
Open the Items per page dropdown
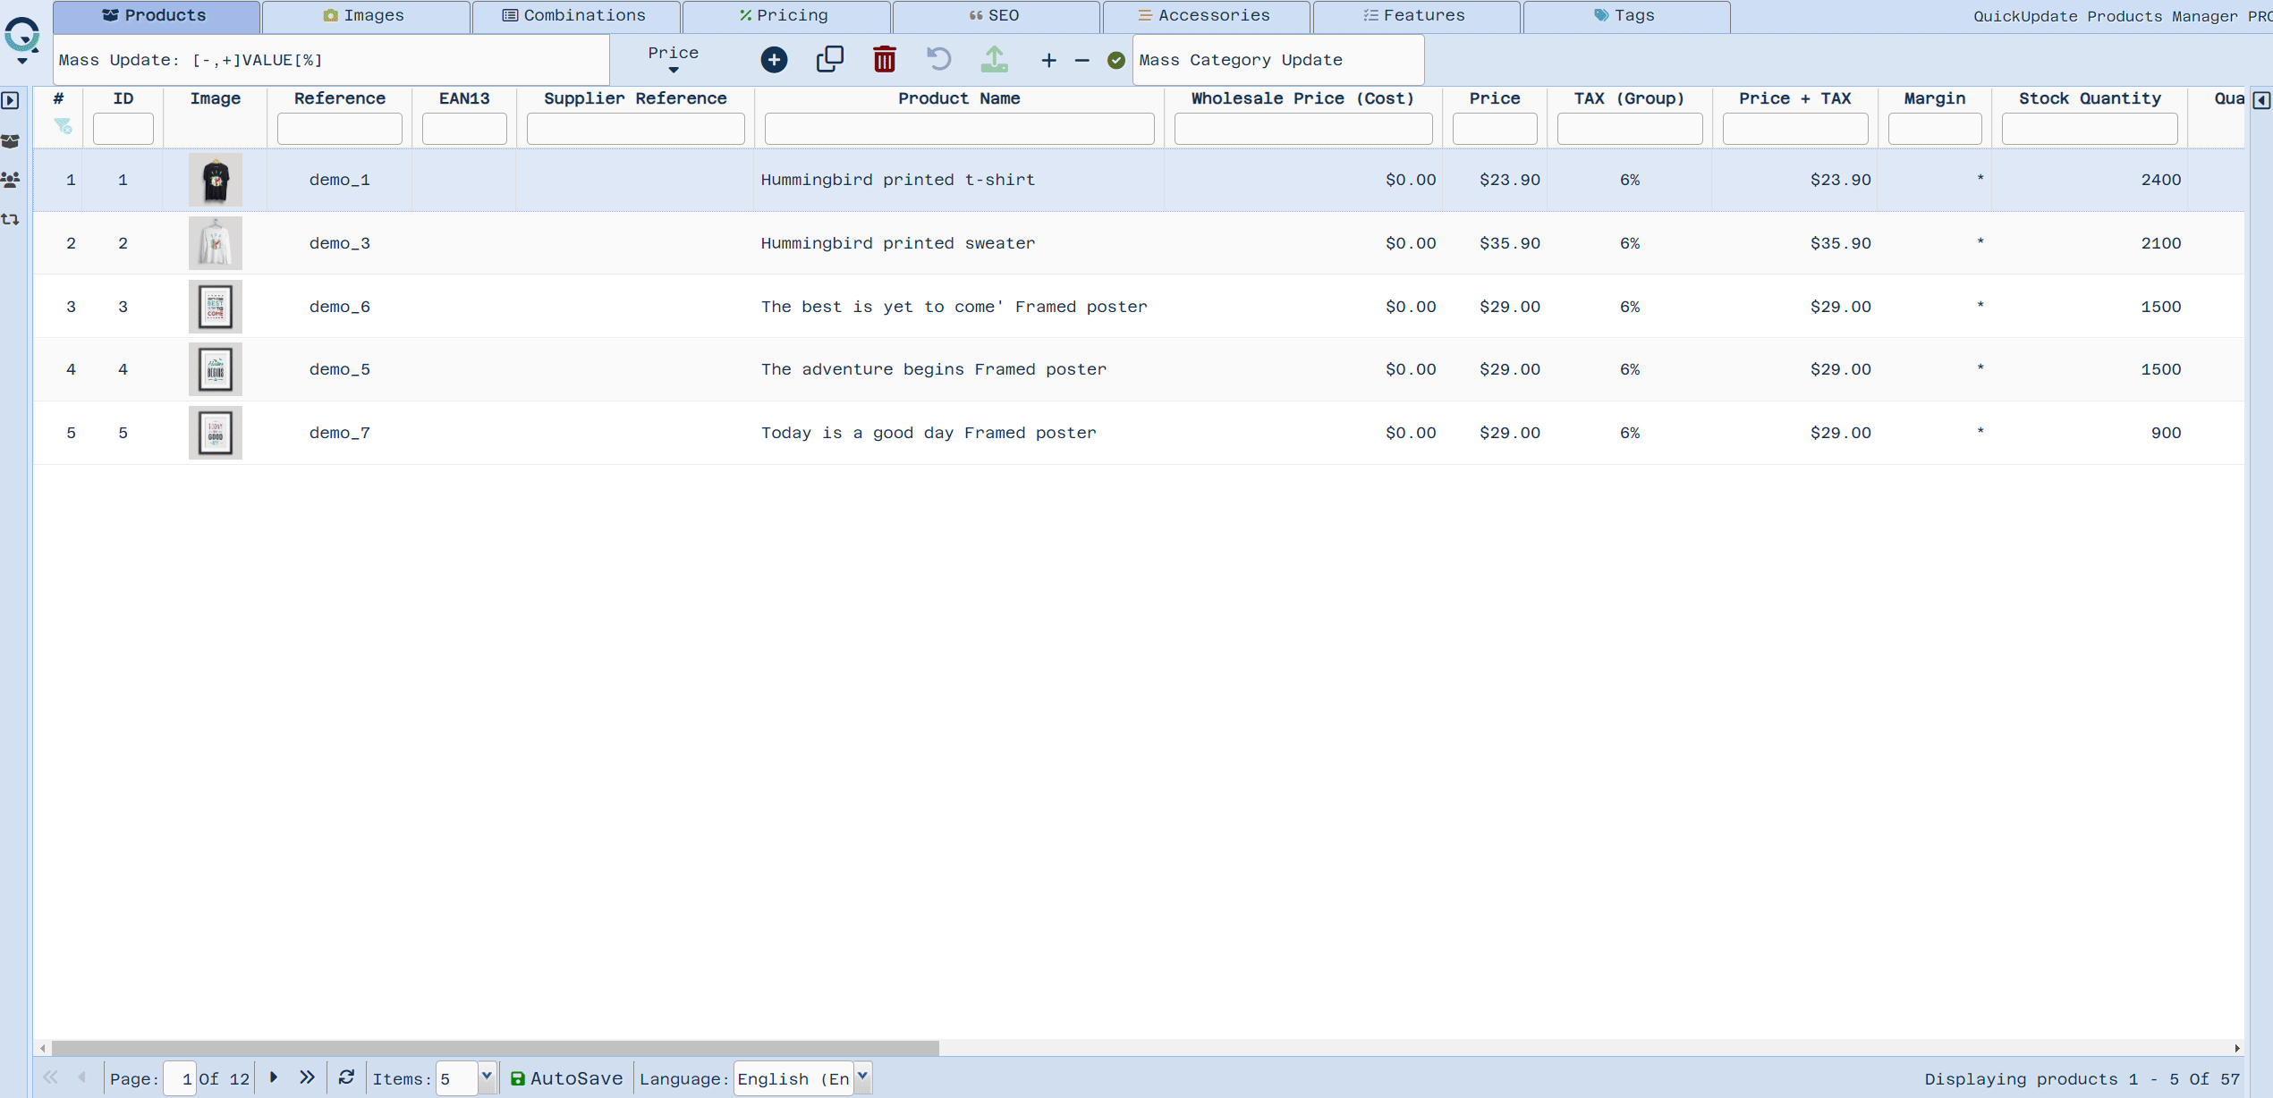coord(486,1077)
